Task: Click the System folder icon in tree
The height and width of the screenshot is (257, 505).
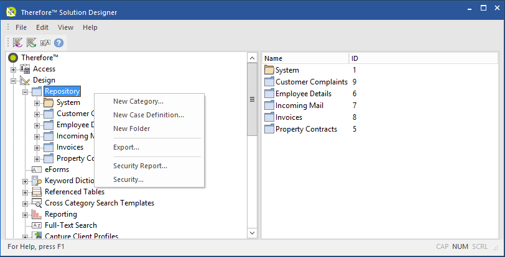Action: click(x=49, y=102)
